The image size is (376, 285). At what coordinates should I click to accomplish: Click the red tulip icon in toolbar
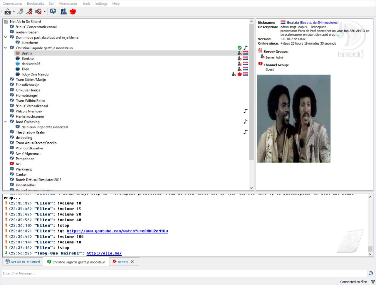(x=73, y=11)
